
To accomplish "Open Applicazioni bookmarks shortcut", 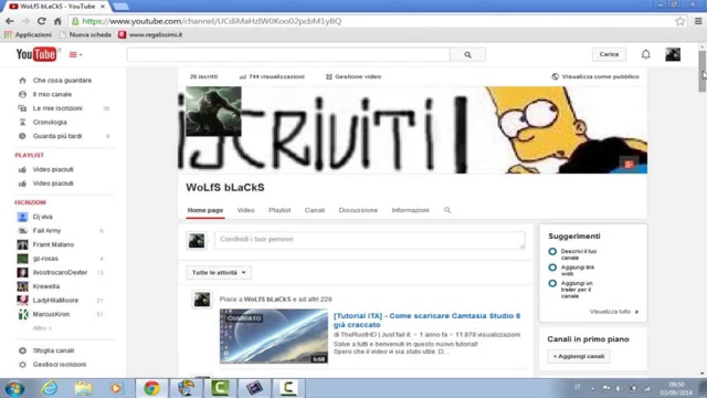I will (28, 34).
